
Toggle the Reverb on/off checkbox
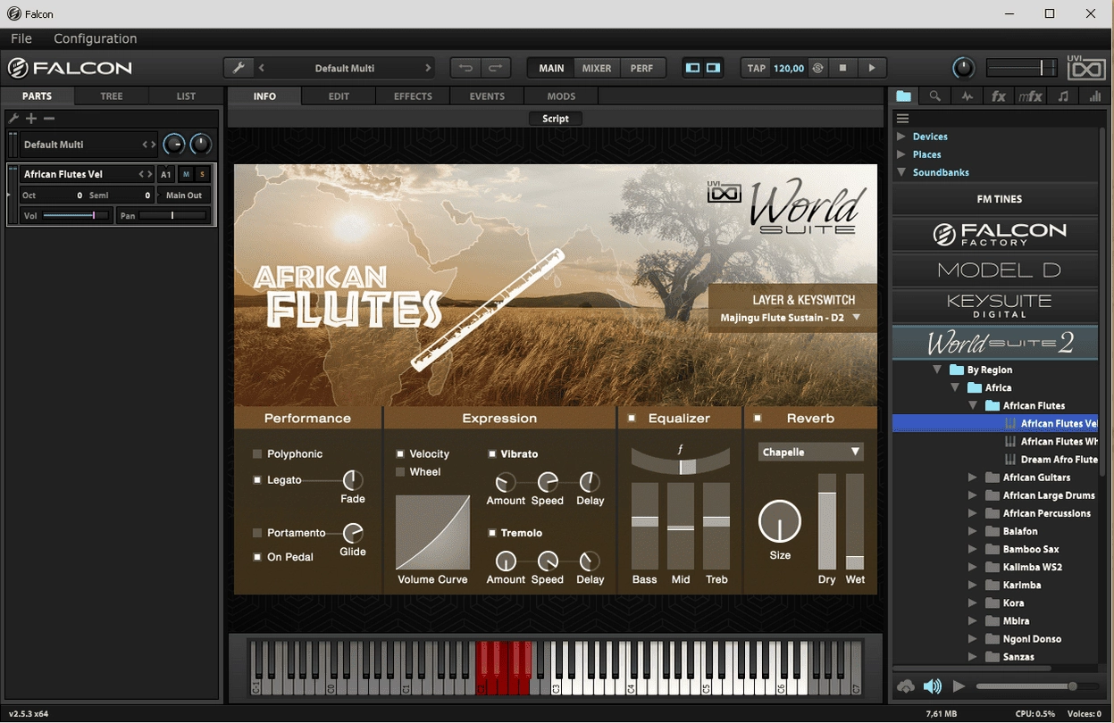click(x=758, y=418)
